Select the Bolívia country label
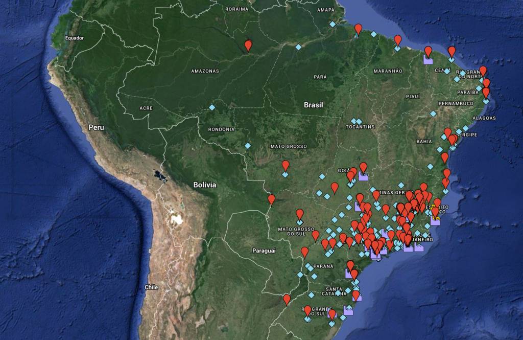Image resolution: width=523 pixels, height=340 pixels. tap(204, 185)
